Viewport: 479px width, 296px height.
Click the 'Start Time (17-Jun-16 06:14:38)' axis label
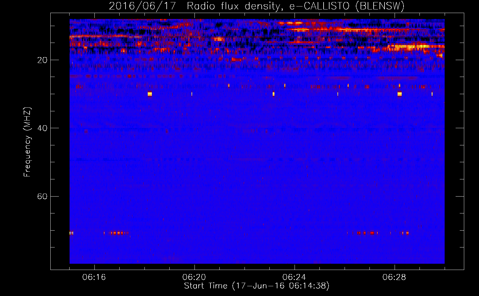257,286
